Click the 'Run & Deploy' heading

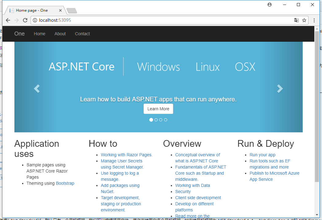(266, 144)
